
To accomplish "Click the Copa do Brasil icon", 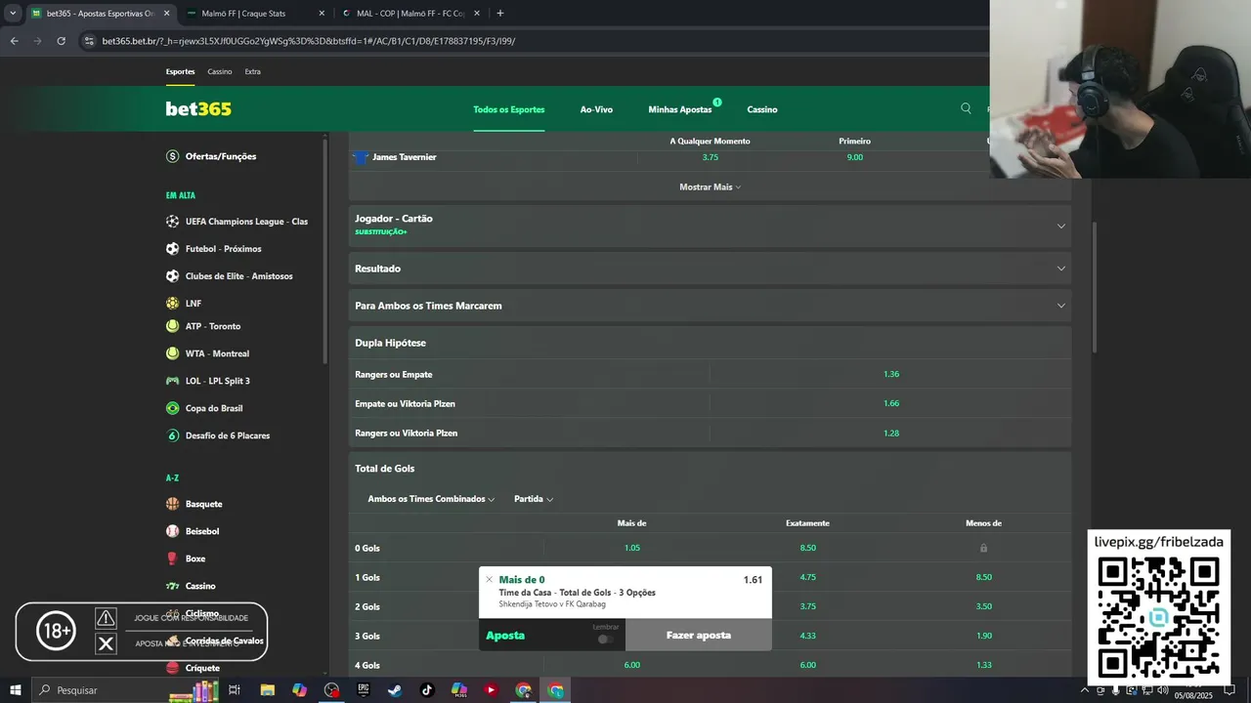I will coord(173,408).
